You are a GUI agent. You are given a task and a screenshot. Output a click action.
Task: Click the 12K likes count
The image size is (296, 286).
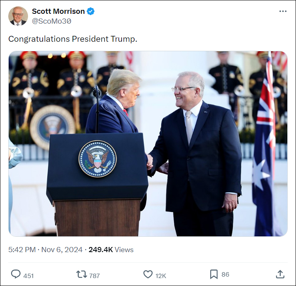coord(161,276)
